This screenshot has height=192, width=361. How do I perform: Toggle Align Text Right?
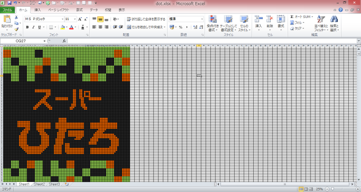(106, 27)
